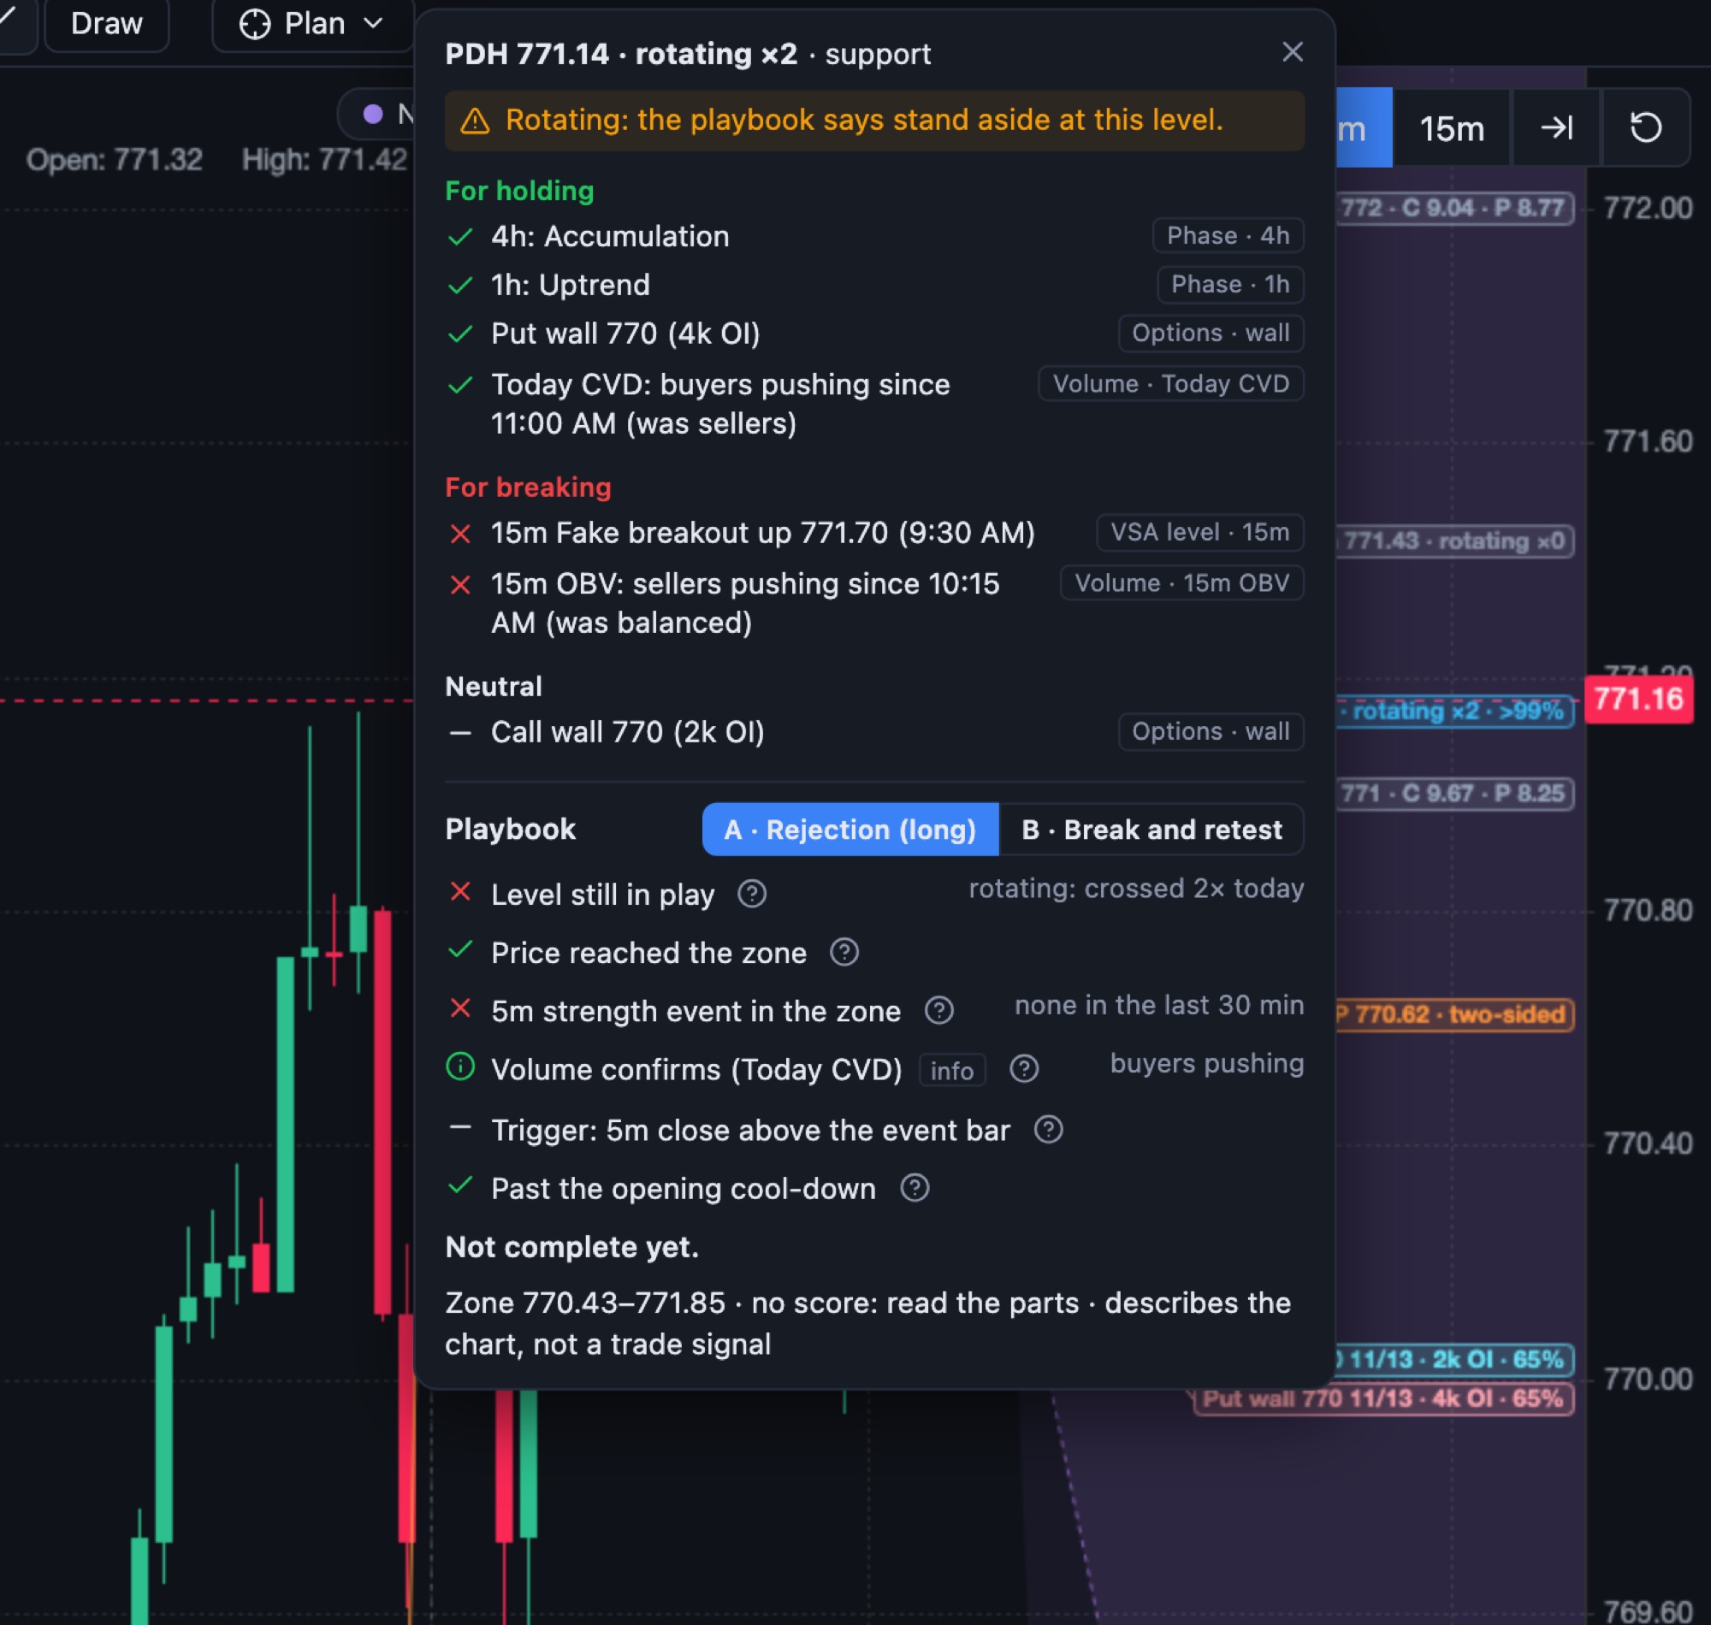The image size is (1711, 1625).
Task: Switch to the 15m timeframe
Action: pos(1451,128)
